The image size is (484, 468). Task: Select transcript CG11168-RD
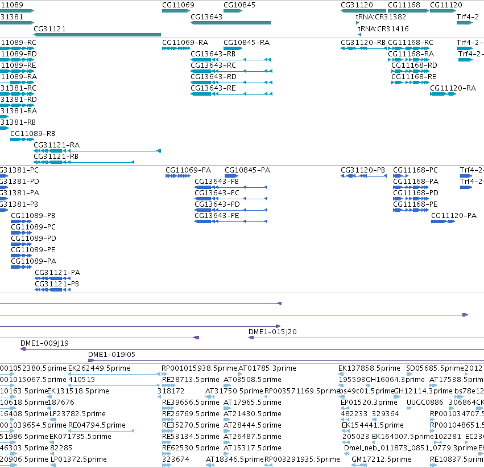pyautogui.click(x=414, y=65)
